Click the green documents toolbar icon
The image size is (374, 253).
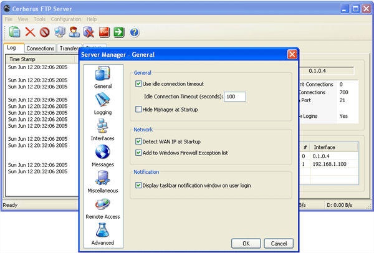click(x=14, y=32)
